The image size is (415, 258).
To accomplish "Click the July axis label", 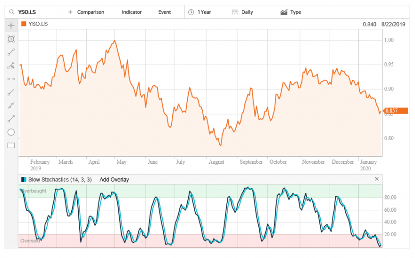I will [181, 162].
